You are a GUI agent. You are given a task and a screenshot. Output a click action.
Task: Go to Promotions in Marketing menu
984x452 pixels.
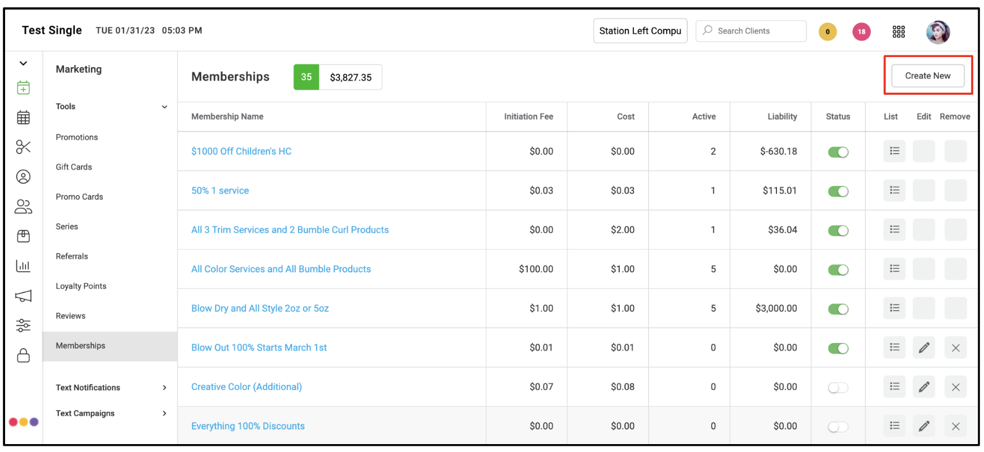77,137
